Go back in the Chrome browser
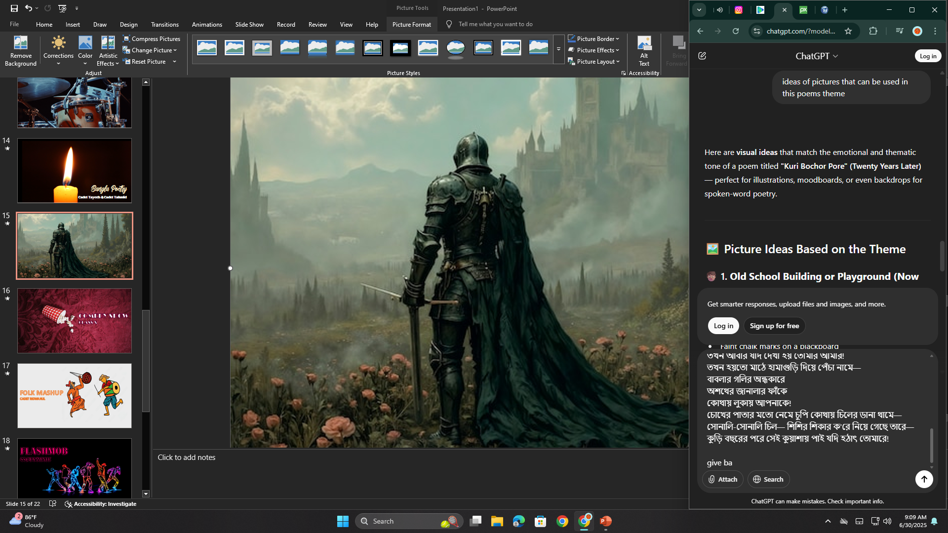 pyautogui.click(x=700, y=31)
